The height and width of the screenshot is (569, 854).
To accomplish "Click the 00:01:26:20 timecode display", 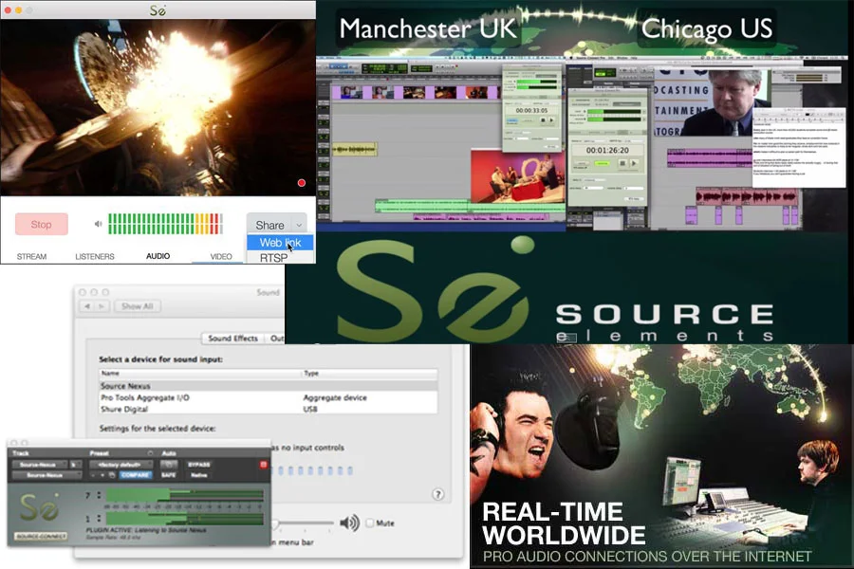I will coord(607,150).
